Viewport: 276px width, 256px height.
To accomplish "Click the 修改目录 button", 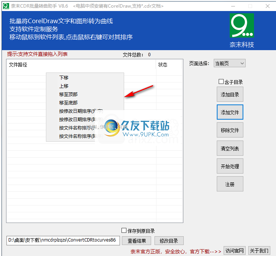I will point(169,241).
